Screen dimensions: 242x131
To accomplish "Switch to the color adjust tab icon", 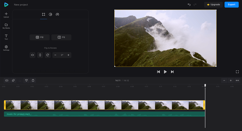I will pos(51,14).
